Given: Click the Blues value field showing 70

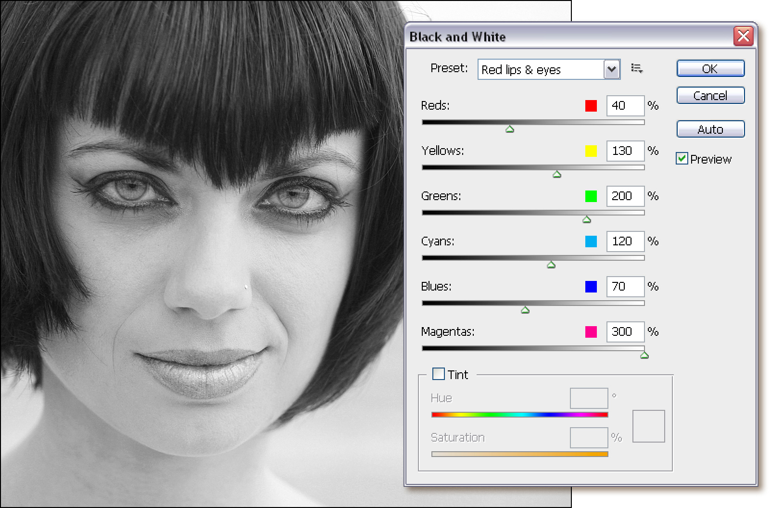Looking at the screenshot, I should click(625, 287).
